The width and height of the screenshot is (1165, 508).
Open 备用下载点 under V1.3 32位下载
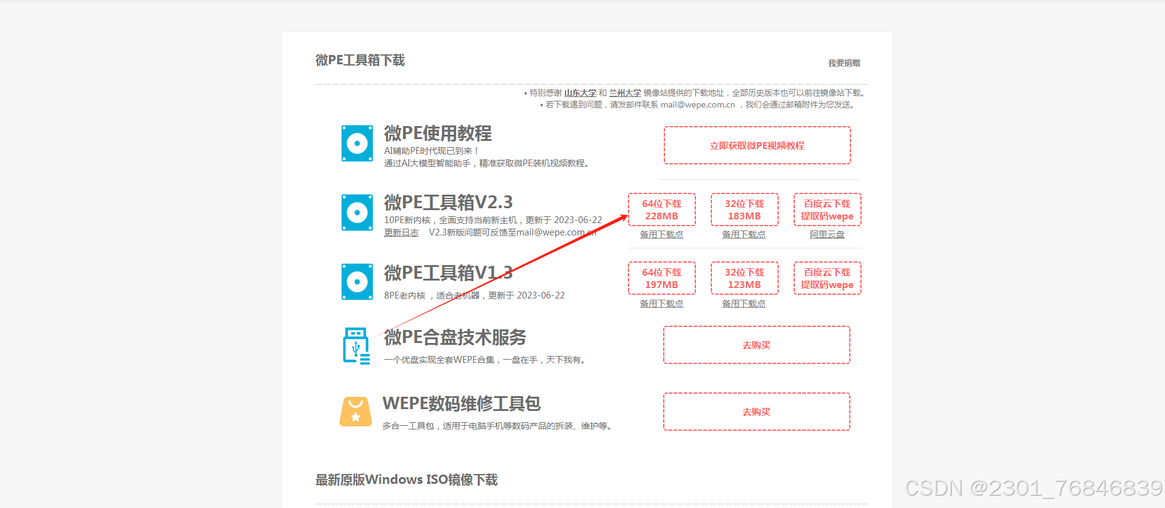[743, 304]
